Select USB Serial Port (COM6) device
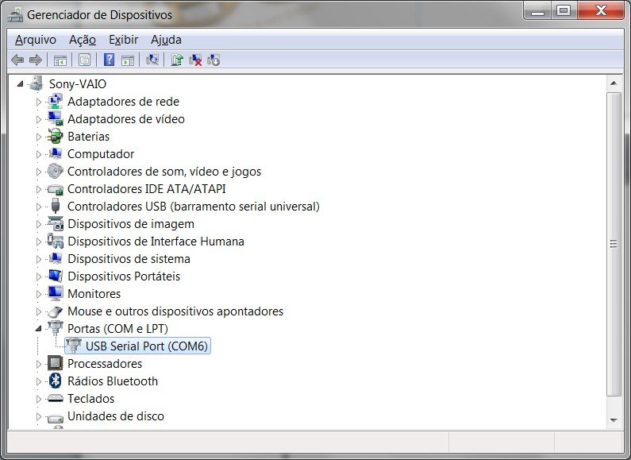The width and height of the screenshot is (631, 460). [147, 346]
